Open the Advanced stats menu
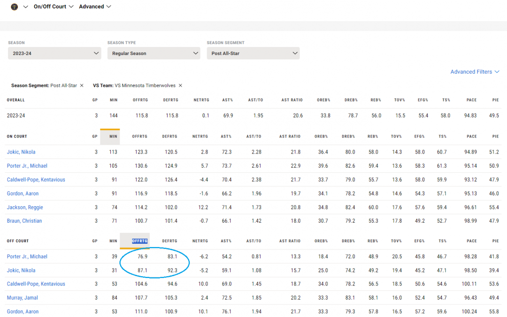This screenshot has height=317, width=507. point(95,7)
